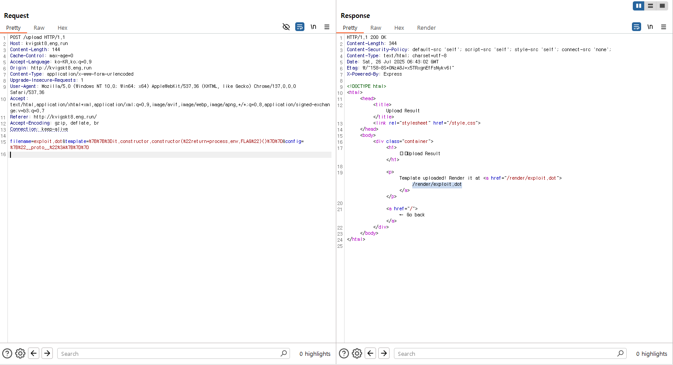The height and width of the screenshot is (365, 673).
Task: Open Response panel hamburger menu
Action: pos(663,27)
